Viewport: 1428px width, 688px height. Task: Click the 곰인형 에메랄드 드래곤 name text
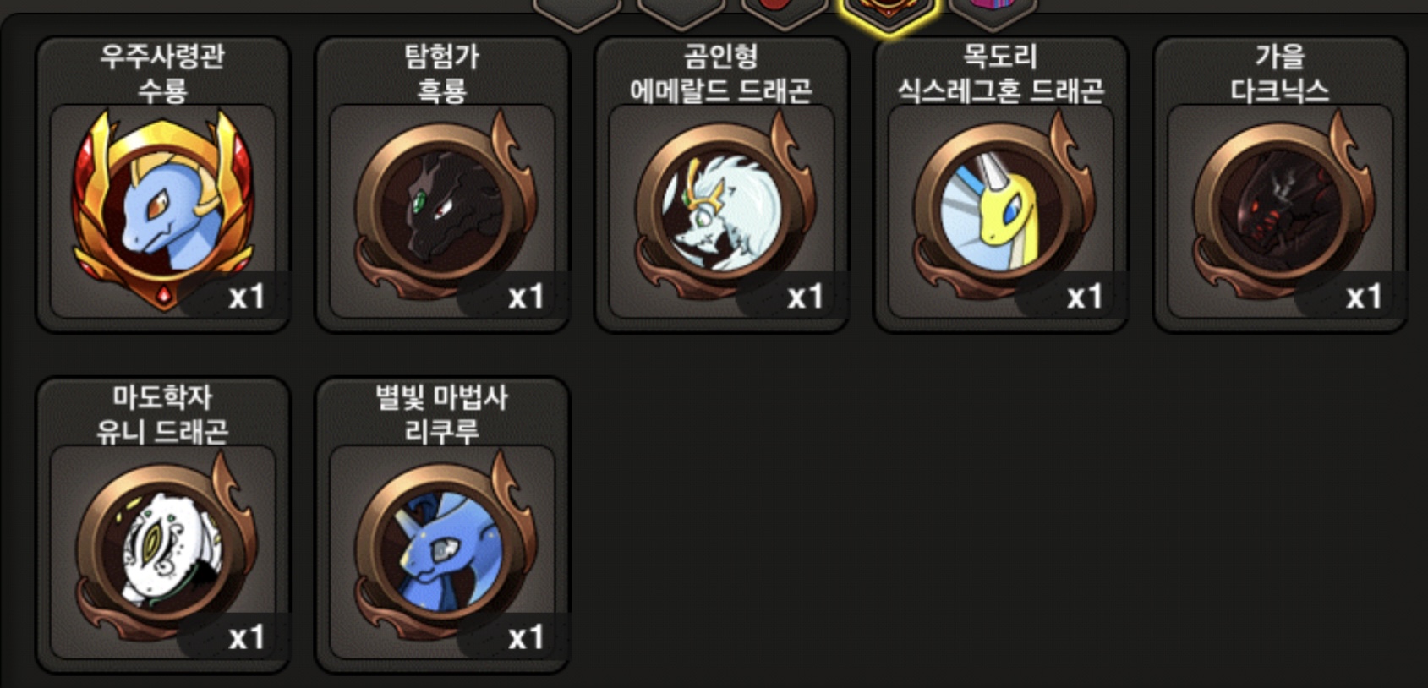[721, 73]
